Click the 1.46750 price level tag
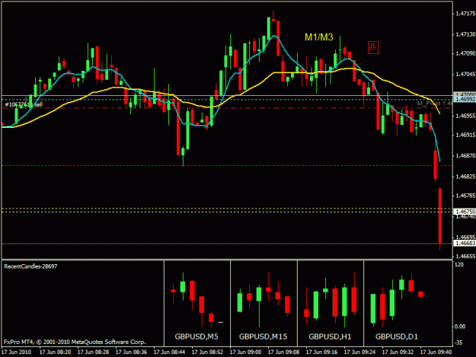 coord(465,212)
